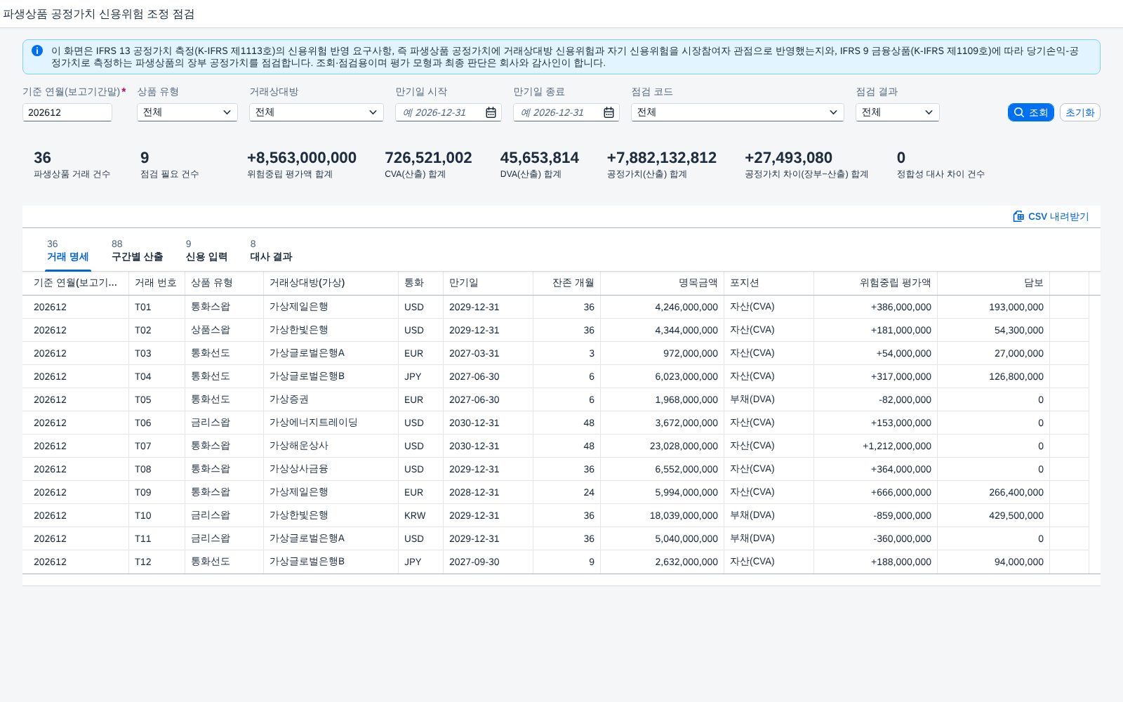This screenshot has width=1123, height=702.
Task: Click the 점검 필요 건수 summary figure
Action: click(145, 158)
